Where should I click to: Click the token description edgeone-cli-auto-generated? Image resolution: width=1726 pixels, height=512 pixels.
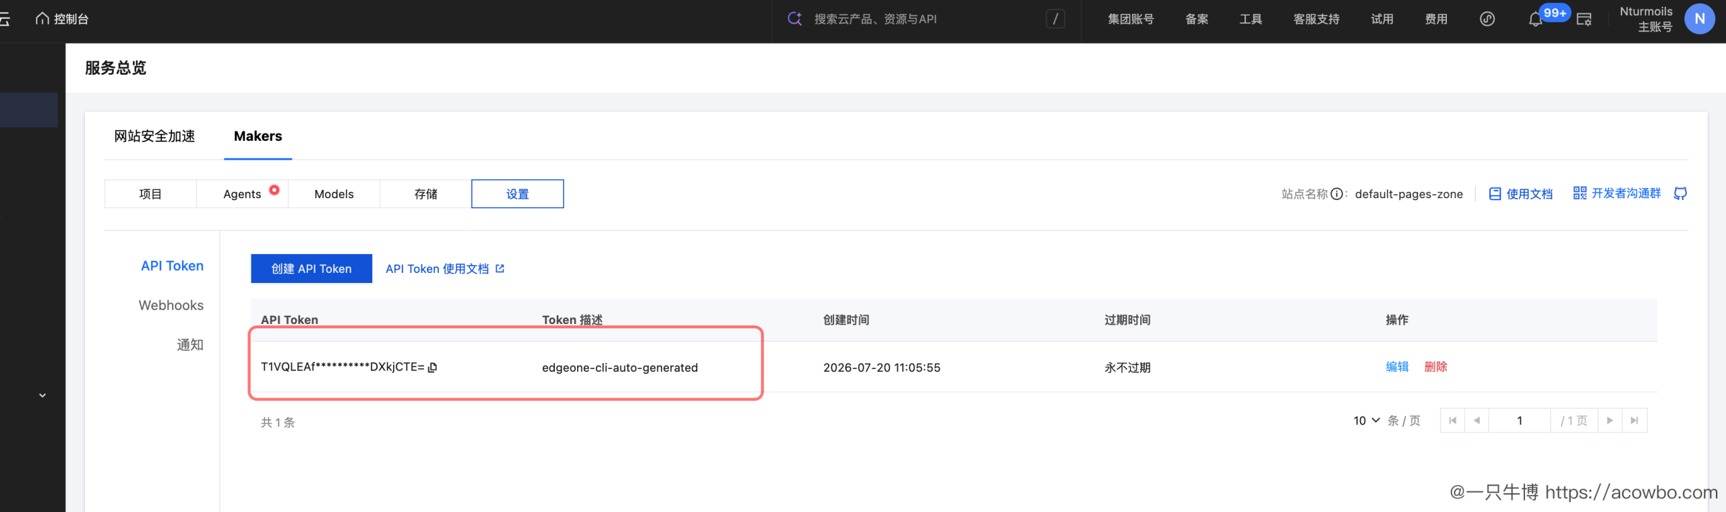point(620,368)
